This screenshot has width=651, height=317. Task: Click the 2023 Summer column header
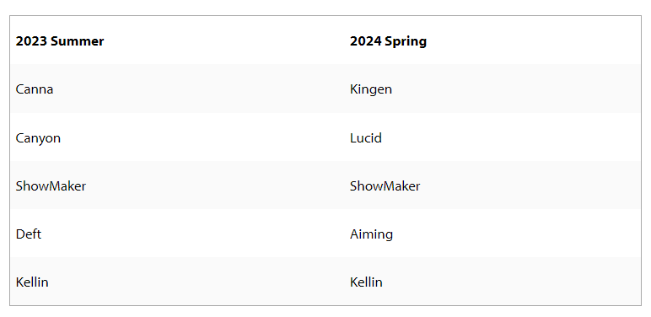(x=60, y=41)
